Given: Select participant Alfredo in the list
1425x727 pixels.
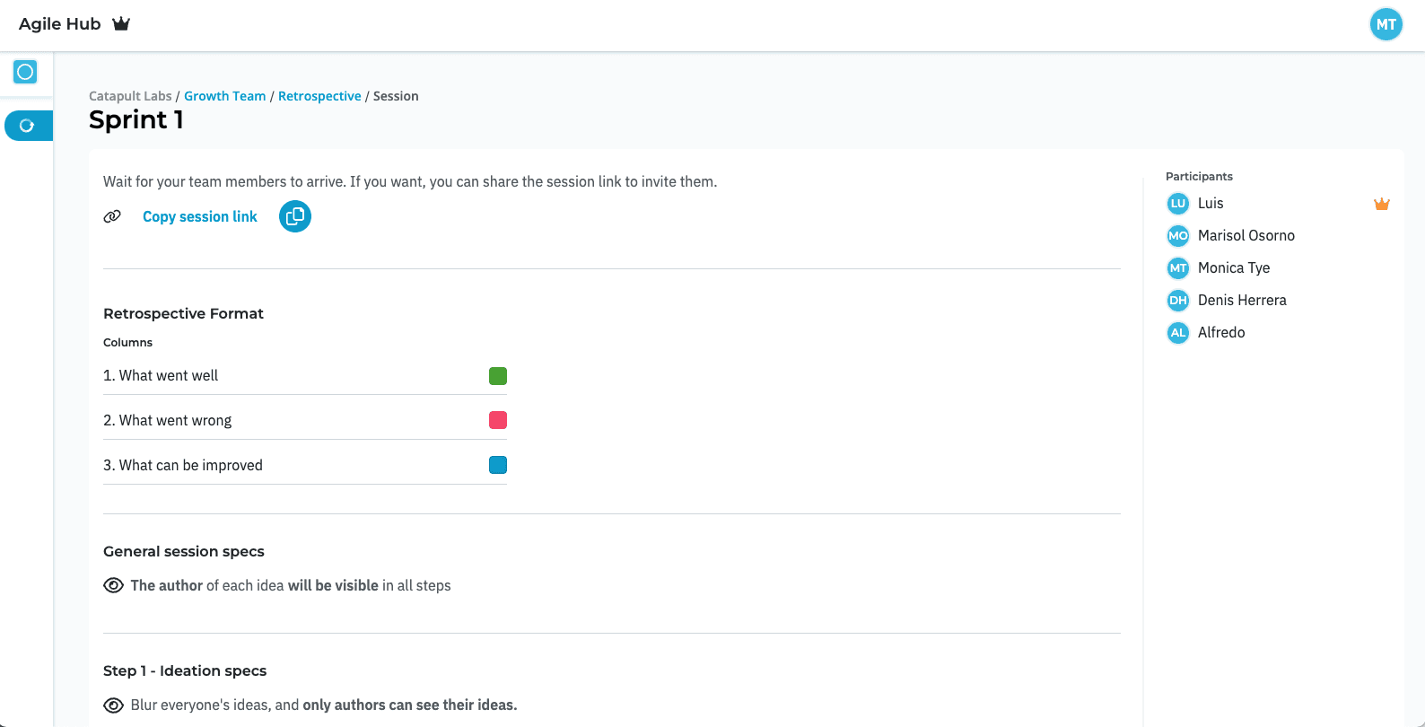Looking at the screenshot, I should pyautogui.click(x=1220, y=332).
